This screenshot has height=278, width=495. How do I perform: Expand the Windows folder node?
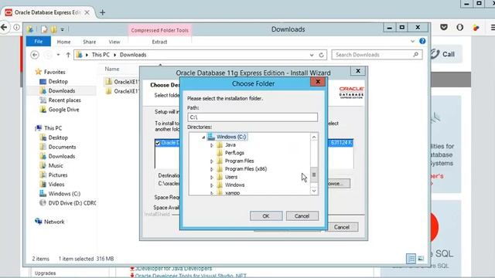click(211, 185)
